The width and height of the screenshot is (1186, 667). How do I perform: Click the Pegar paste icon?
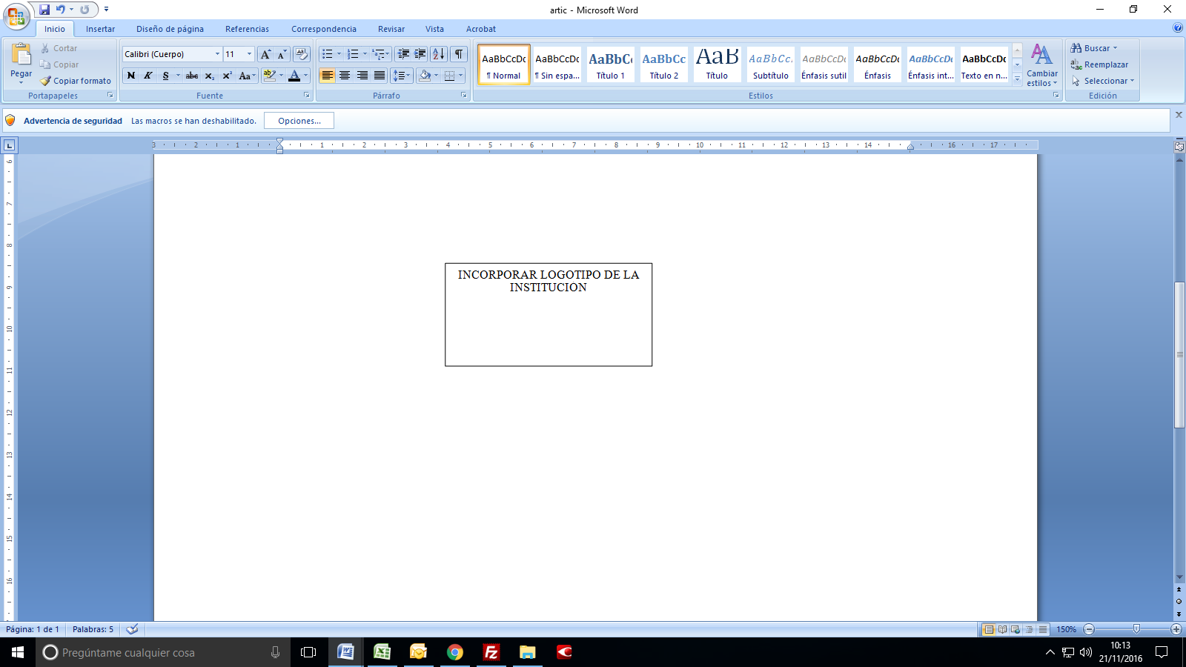[21, 55]
